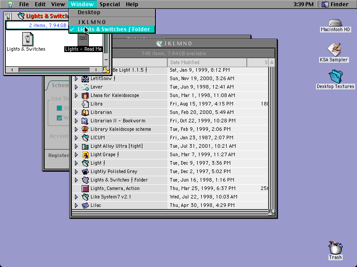Click the Libra file icon
The height and width of the screenshot is (267, 357).
tap(85, 104)
